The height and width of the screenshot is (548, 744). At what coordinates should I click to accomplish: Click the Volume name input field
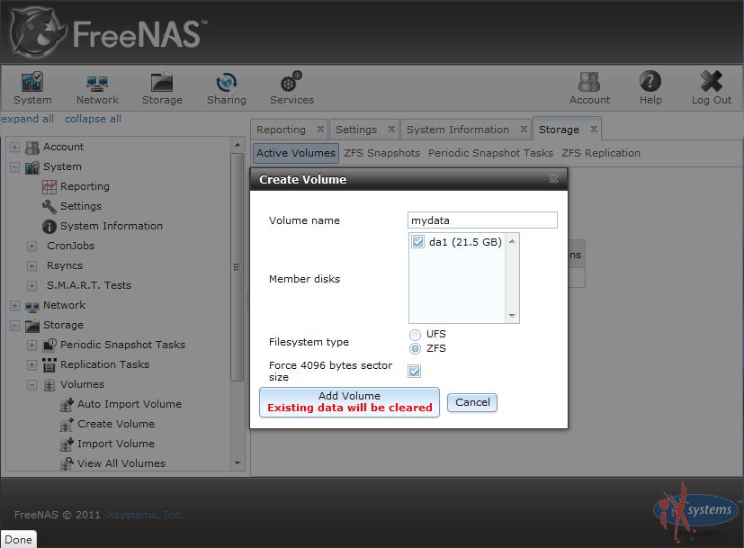click(482, 220)
